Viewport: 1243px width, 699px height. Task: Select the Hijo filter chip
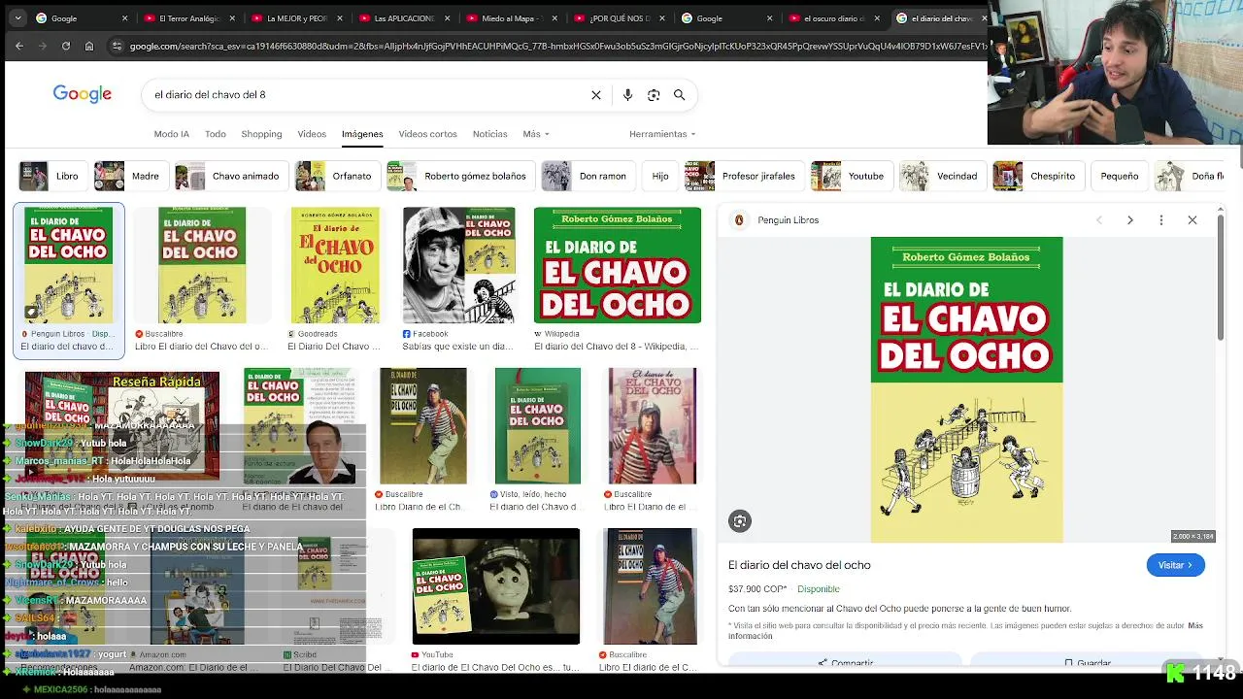659,177
